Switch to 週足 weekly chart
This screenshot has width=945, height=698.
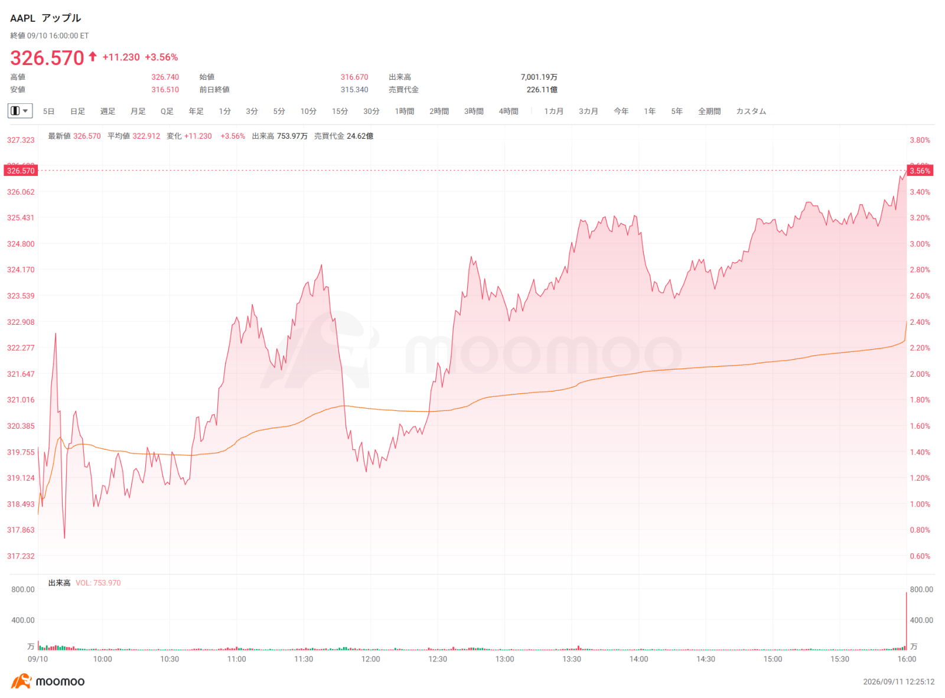[107, 111]
